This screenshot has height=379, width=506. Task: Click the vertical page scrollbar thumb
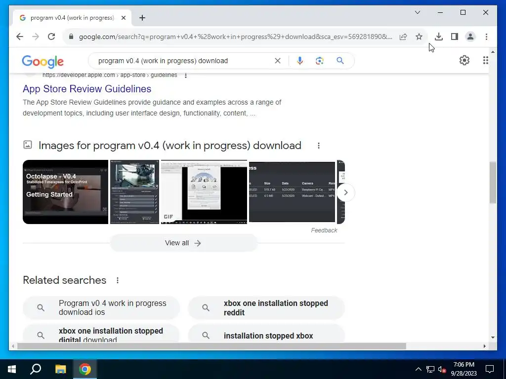493,183
